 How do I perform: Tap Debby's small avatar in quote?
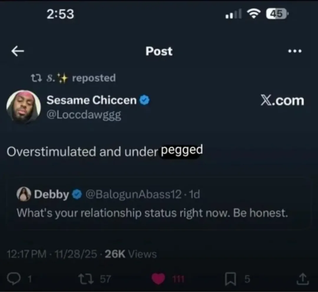coord(24,194)
